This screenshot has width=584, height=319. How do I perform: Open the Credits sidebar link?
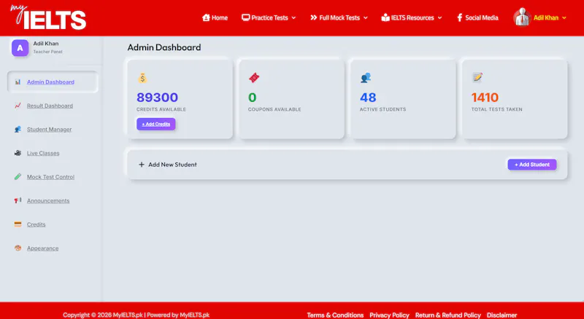click(x=36, y=224)
